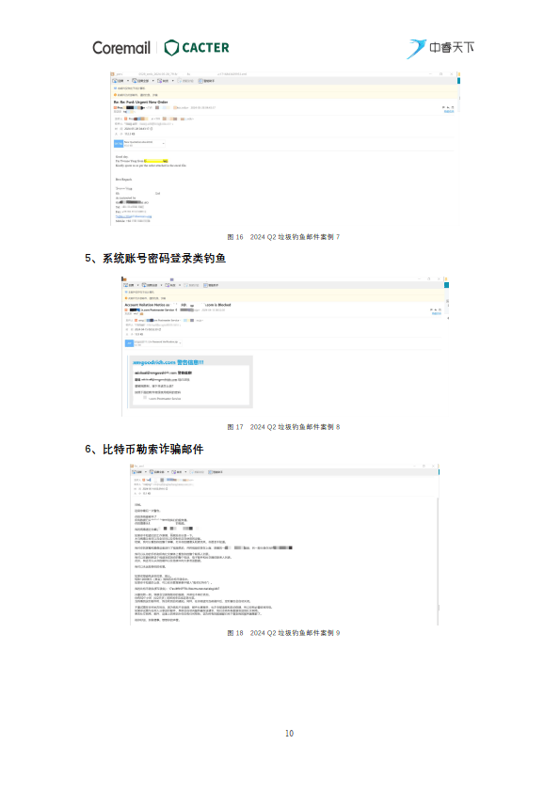Click the blue warning heading in phishing email
The height and width of the screenshot is (792, 560).
(168, 362)
